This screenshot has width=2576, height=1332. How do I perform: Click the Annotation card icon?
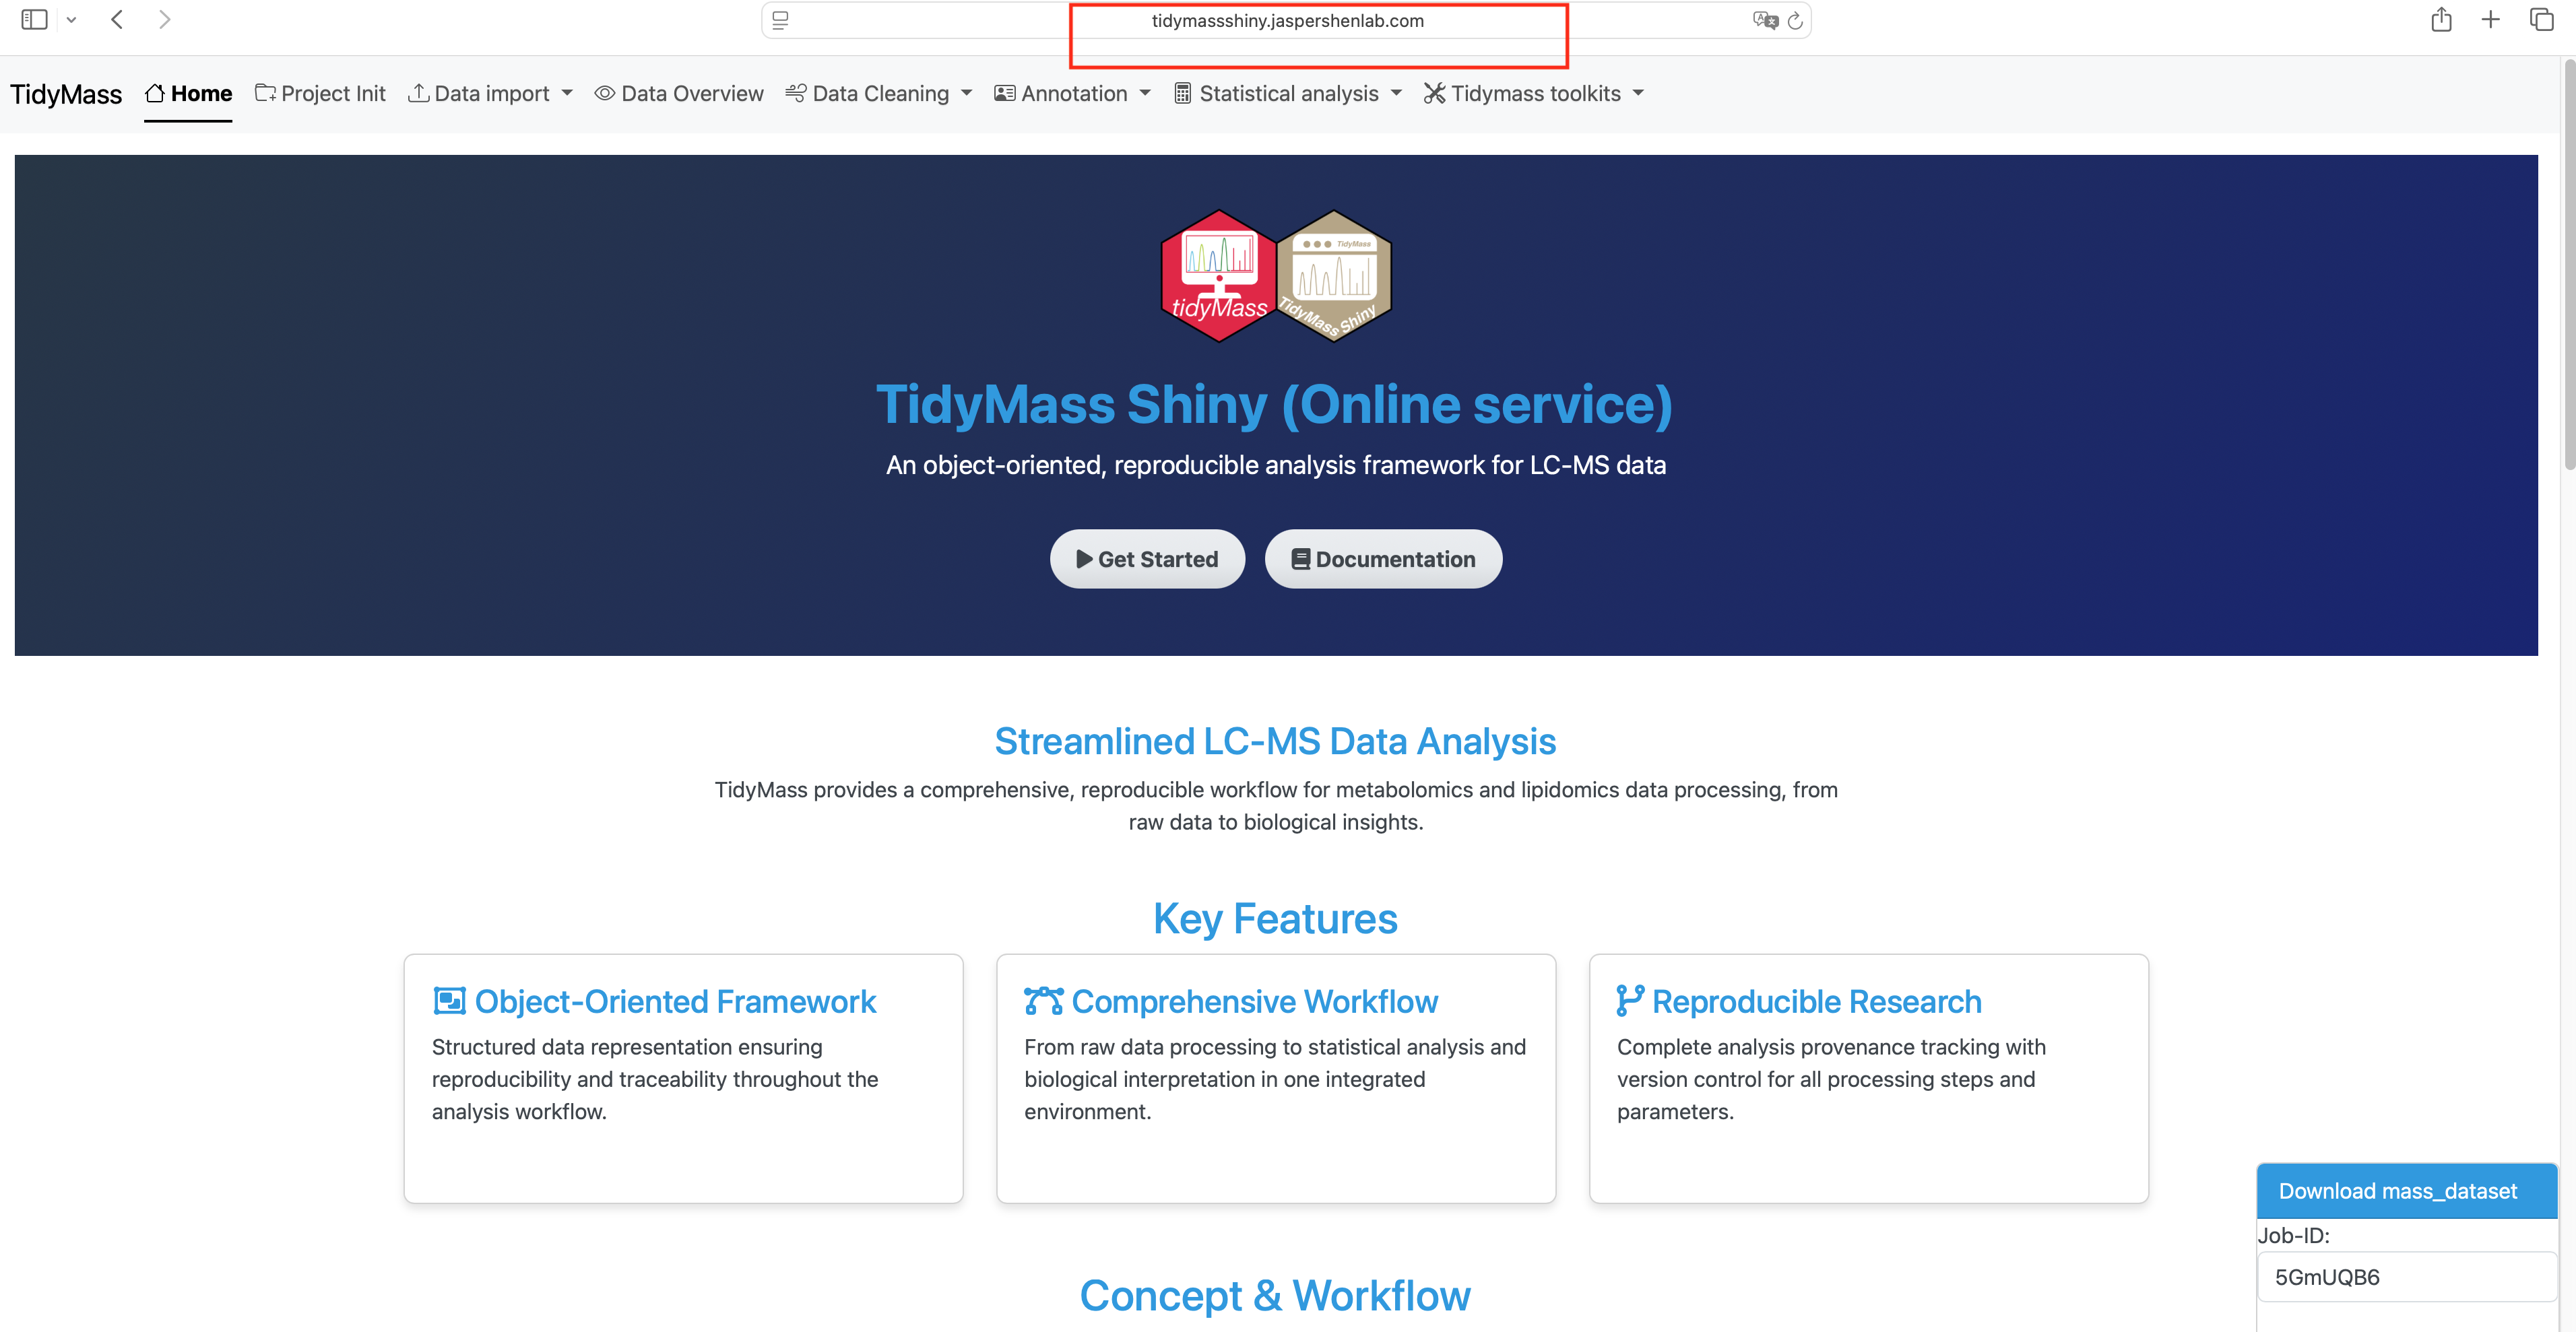pos(1005,93)
